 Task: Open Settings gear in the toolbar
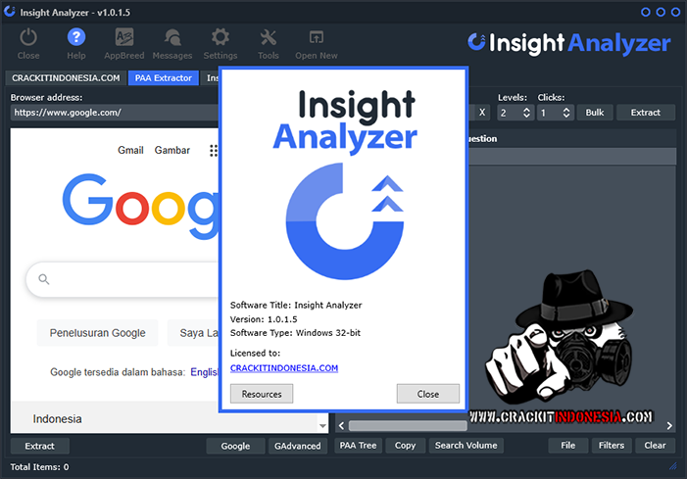click(220, 38)
